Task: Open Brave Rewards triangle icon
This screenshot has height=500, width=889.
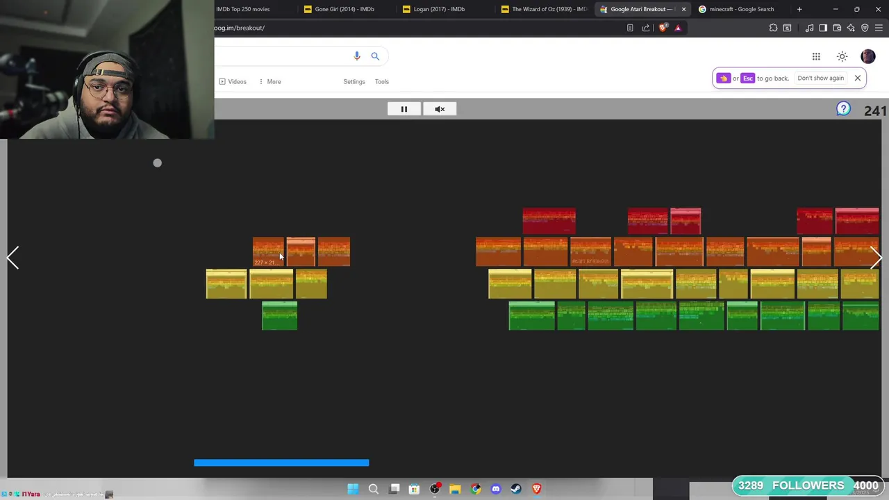Action: [x=678, y=28]
